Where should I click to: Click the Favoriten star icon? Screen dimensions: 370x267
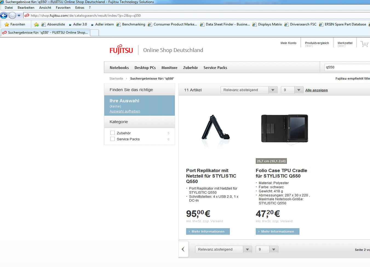click(x=7, y=24)
